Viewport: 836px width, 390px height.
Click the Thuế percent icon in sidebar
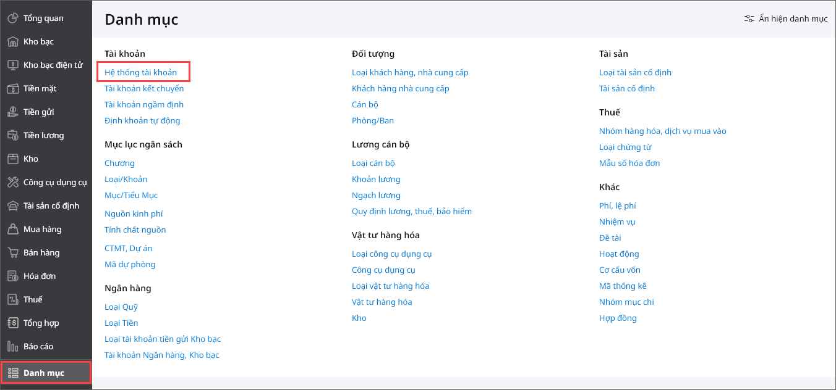coord(12,299)
